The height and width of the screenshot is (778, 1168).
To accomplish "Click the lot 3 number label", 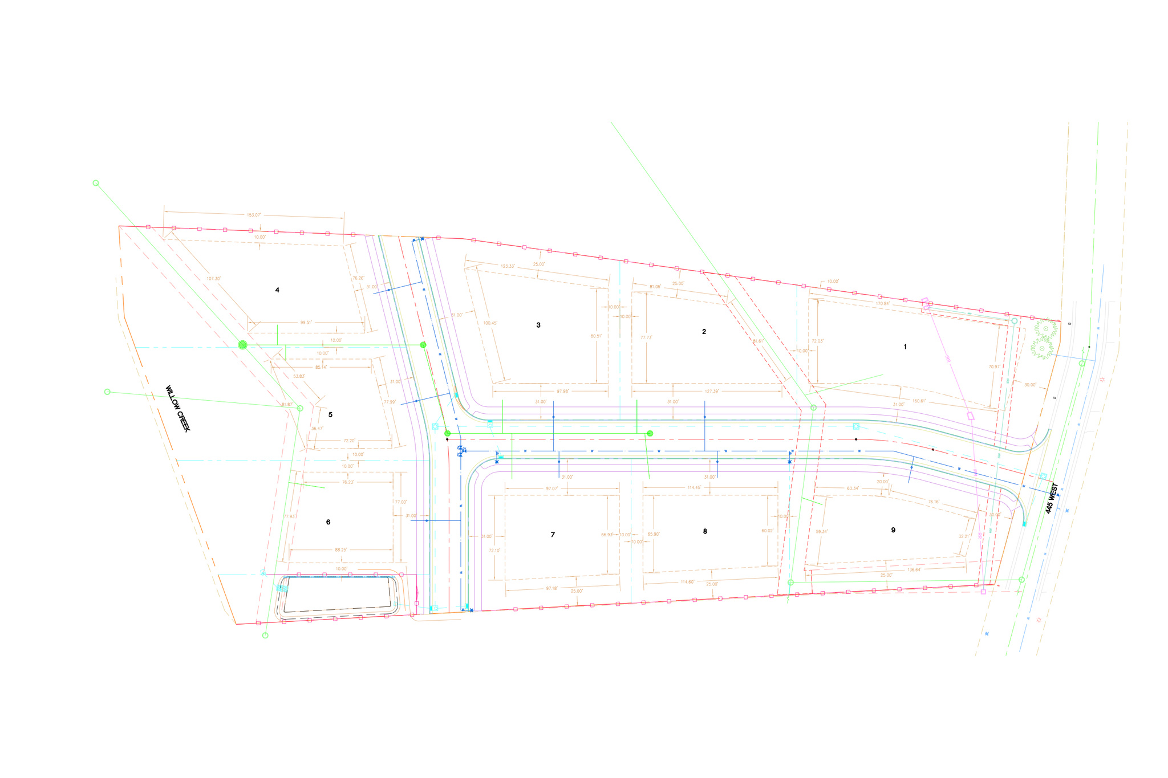I will 538,325.
